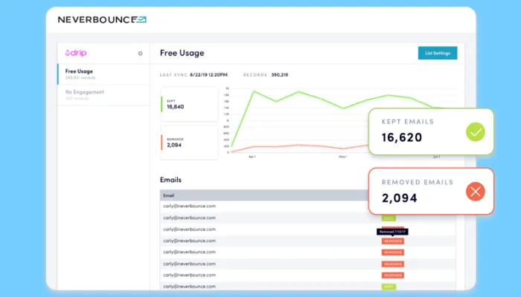Click the Kept Emails value 16,620
The width and height of the screenshot is (521, 297).
[402, 137]
